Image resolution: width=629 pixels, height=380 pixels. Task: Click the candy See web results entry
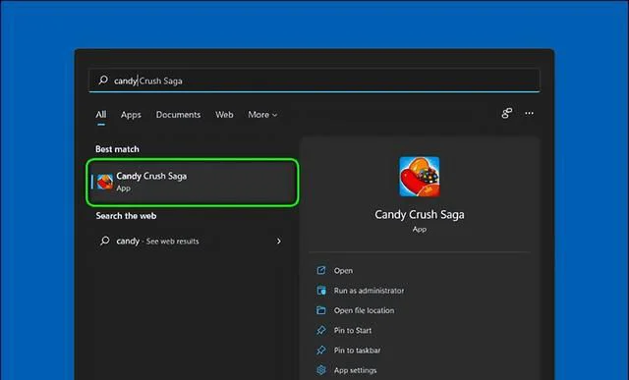191,241
